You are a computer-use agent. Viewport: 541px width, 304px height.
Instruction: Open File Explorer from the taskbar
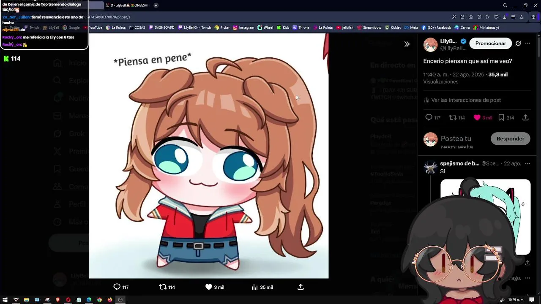pos(26,300)
